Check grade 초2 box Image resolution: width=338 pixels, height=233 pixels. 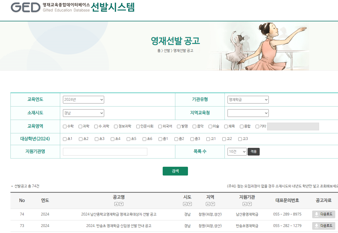click(x=81, y=139)
